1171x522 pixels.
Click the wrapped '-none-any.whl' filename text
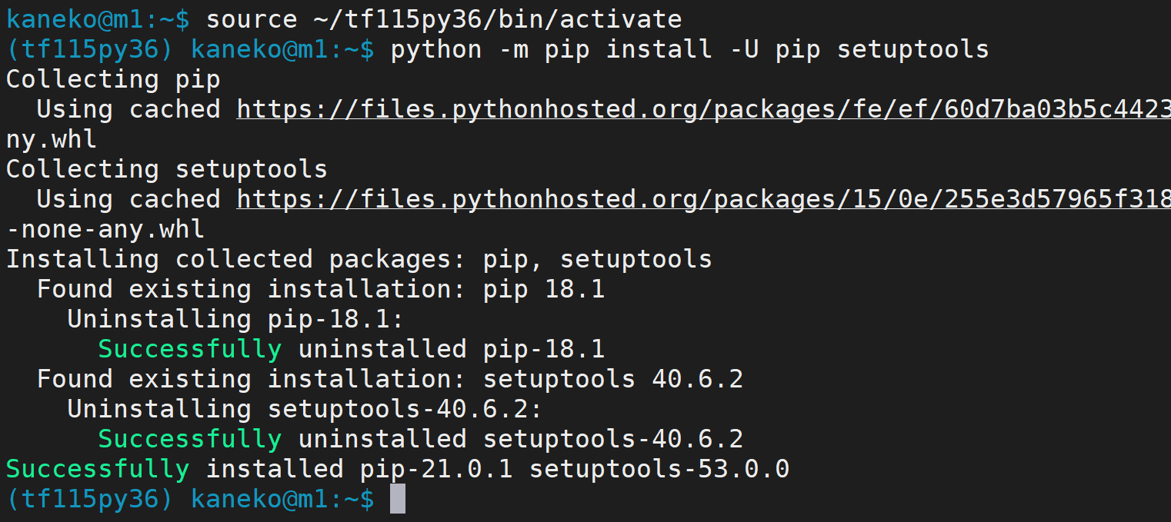[x=105, y=230]
